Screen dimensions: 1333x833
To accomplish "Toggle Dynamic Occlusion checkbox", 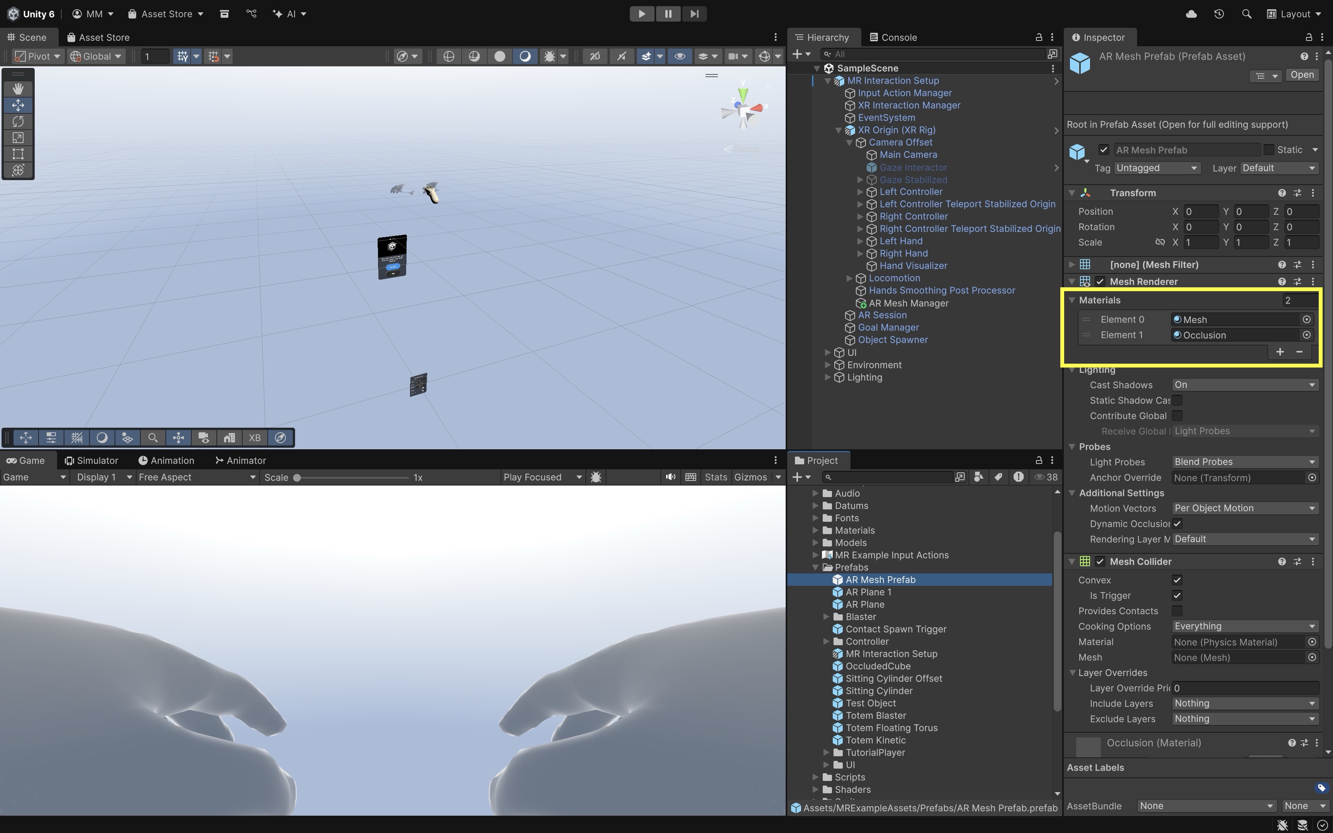I will point(1177,524).
